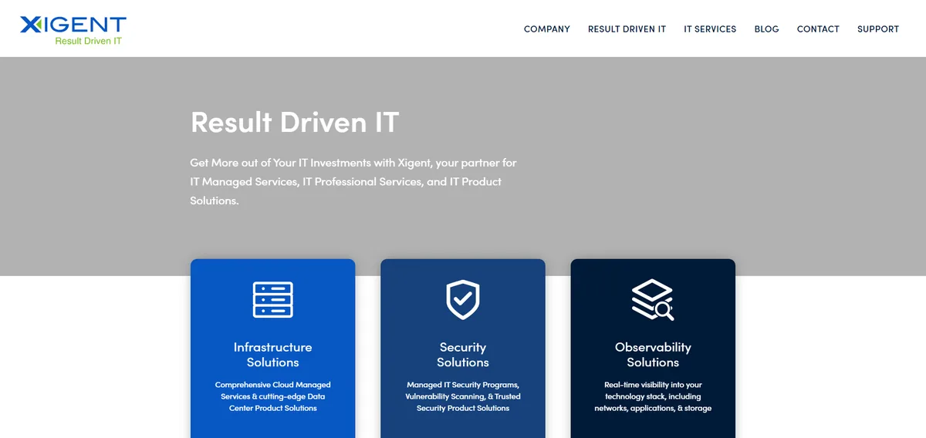The height and width of the screenshot is (438, 926).
Task: Open the IT SERVICES menu
Action: pos(710,29)
